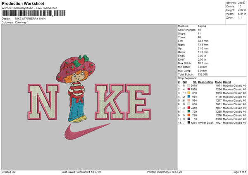Choose the orange swatch beside stitch count 788

(x=189, y=115)
